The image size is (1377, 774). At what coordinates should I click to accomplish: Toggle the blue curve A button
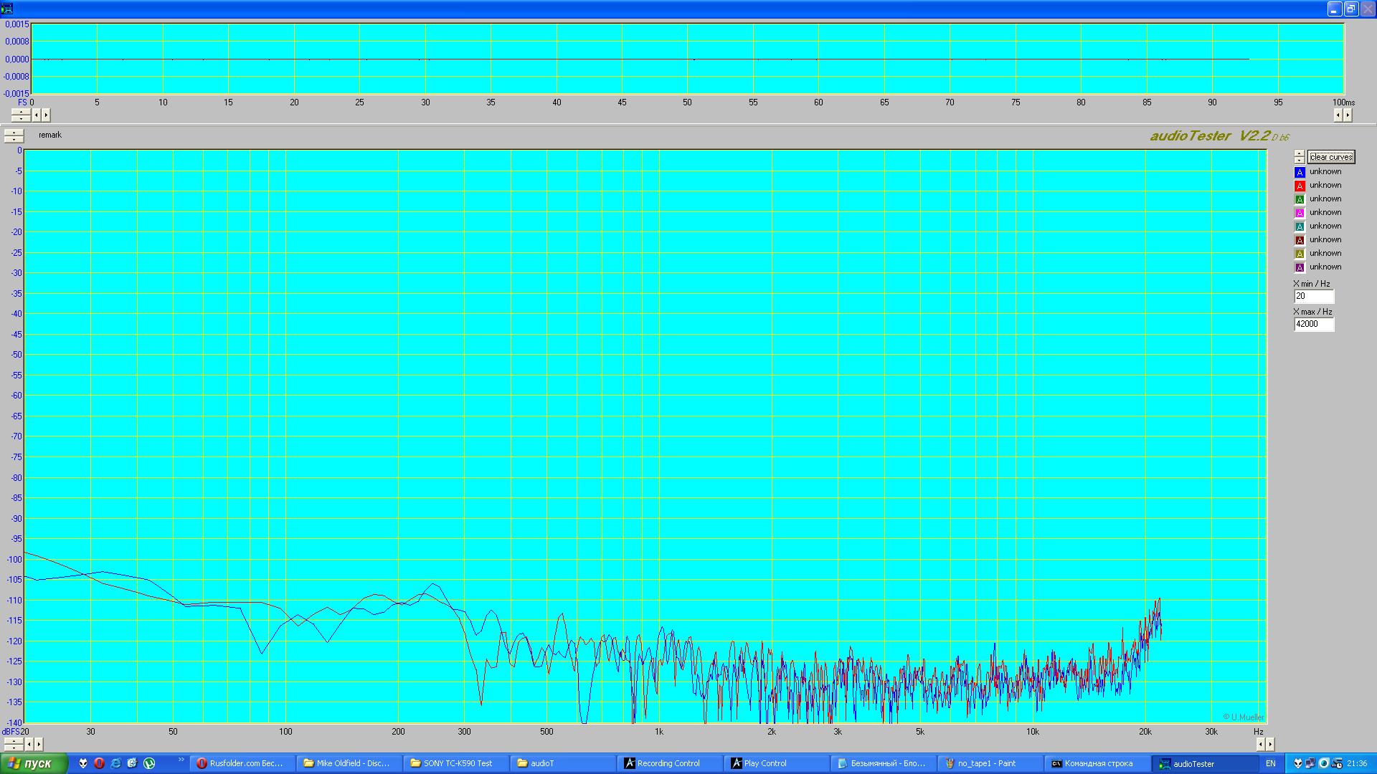[x=1299, y=172]
